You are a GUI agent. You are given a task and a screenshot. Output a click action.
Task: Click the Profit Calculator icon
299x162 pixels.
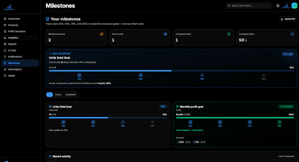coord(5,31)
